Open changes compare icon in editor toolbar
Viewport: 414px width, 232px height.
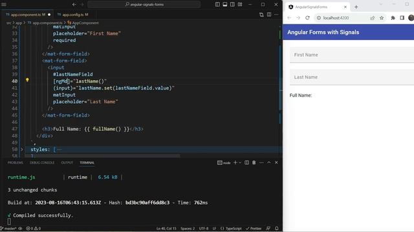pyautogui.click(x=261, y=15)
